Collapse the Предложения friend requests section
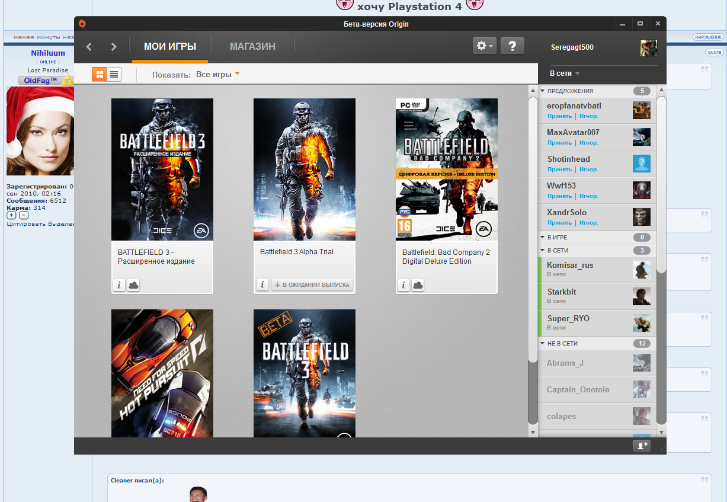727x502 pixels. pyautogui.click(x=543, y=91)
